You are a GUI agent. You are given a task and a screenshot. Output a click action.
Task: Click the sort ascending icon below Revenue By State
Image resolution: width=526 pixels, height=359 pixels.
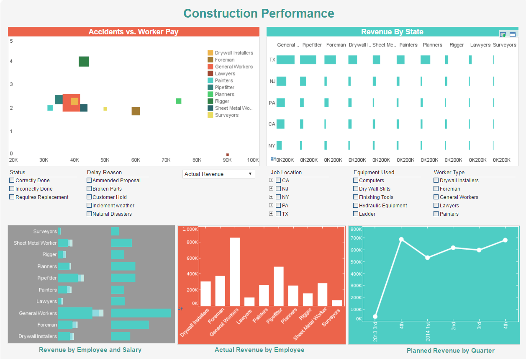click(x=273, y=159)
